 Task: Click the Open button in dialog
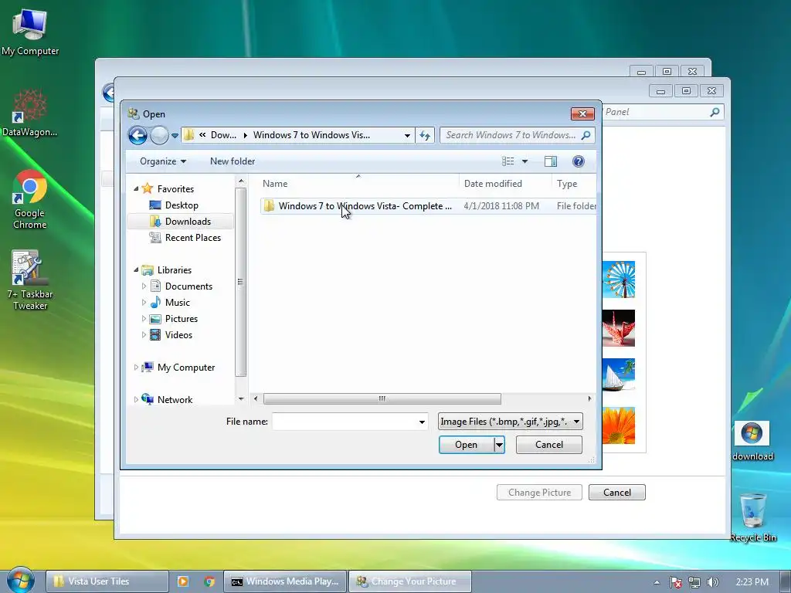tap(466, 445)
